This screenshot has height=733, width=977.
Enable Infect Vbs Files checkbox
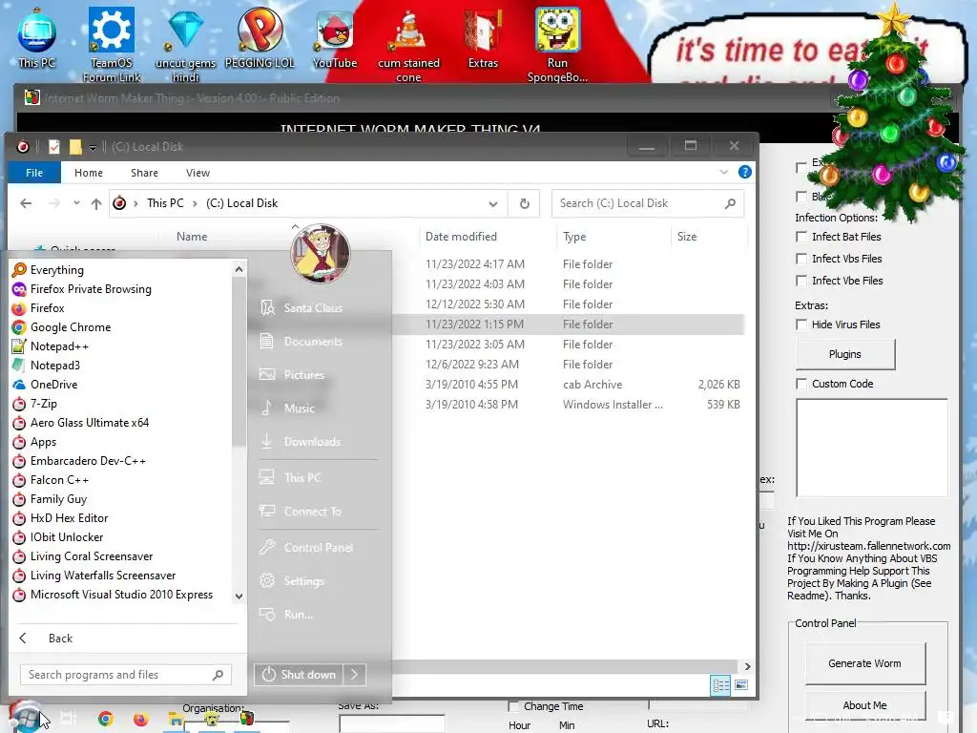click(801, 259)
